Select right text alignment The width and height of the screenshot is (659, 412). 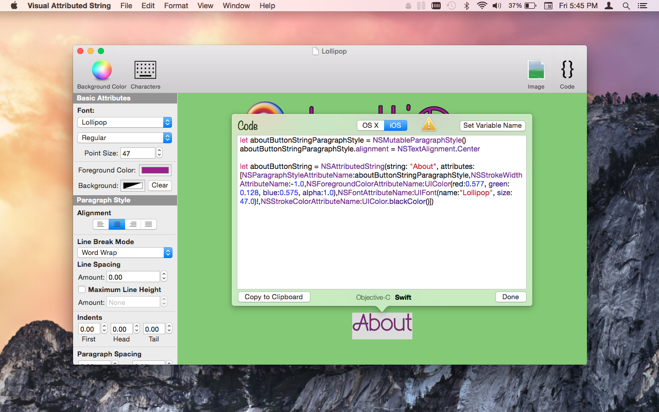(x=133, y=224)
